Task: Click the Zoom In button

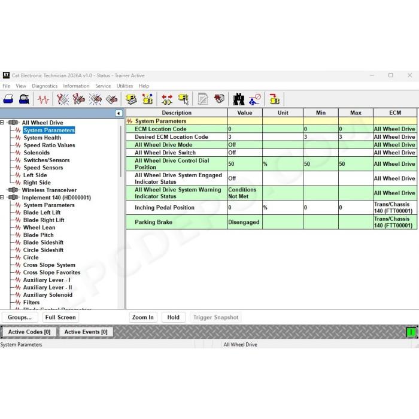Action: 143,317
